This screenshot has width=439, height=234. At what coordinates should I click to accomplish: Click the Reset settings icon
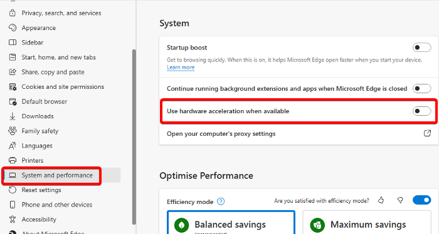point(13,190)
